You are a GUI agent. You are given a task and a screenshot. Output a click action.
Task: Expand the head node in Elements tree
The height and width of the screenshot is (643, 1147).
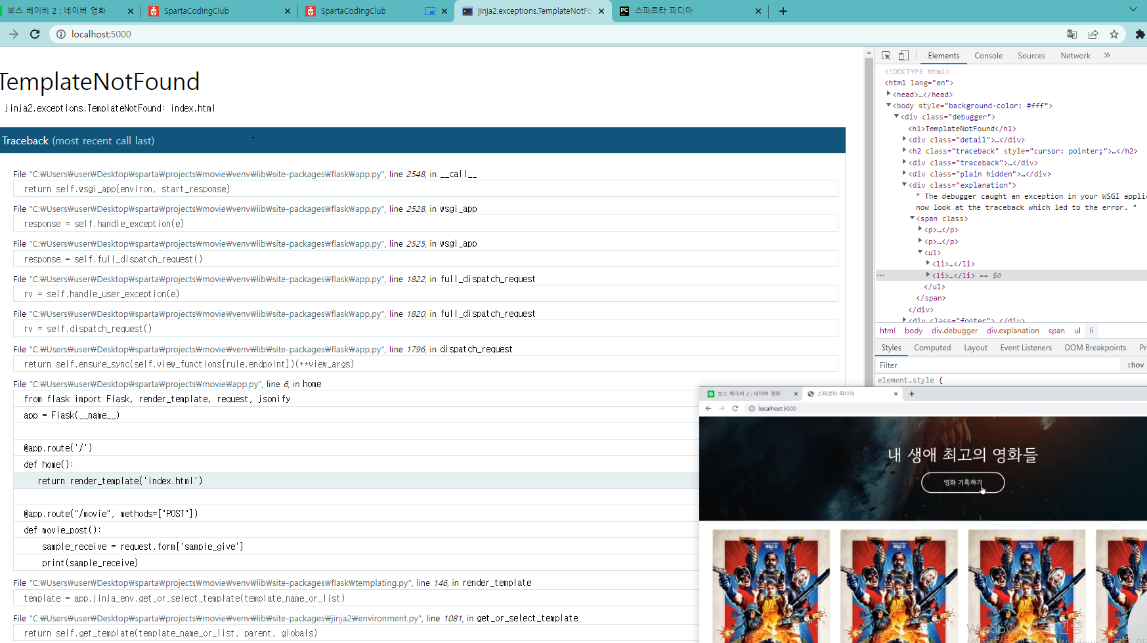coord(888,94)
